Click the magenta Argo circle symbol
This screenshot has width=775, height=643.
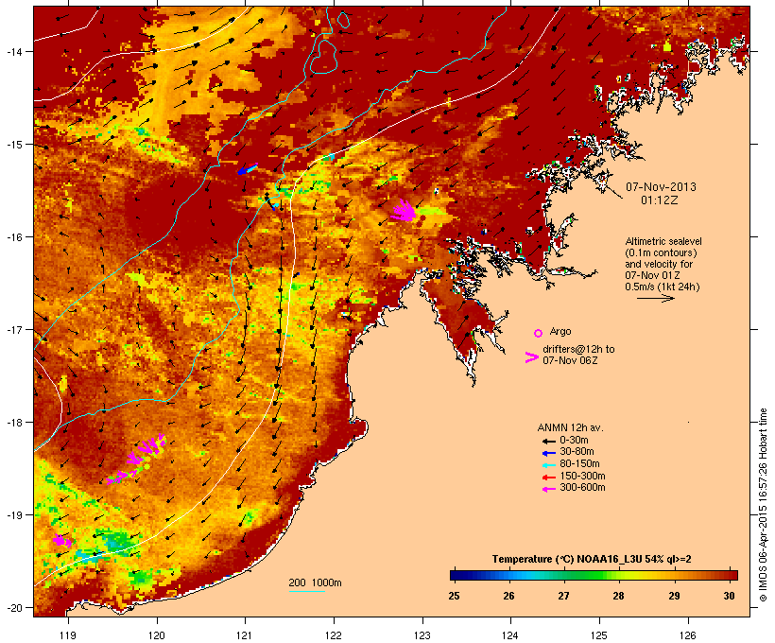click(x=539, y=333)
